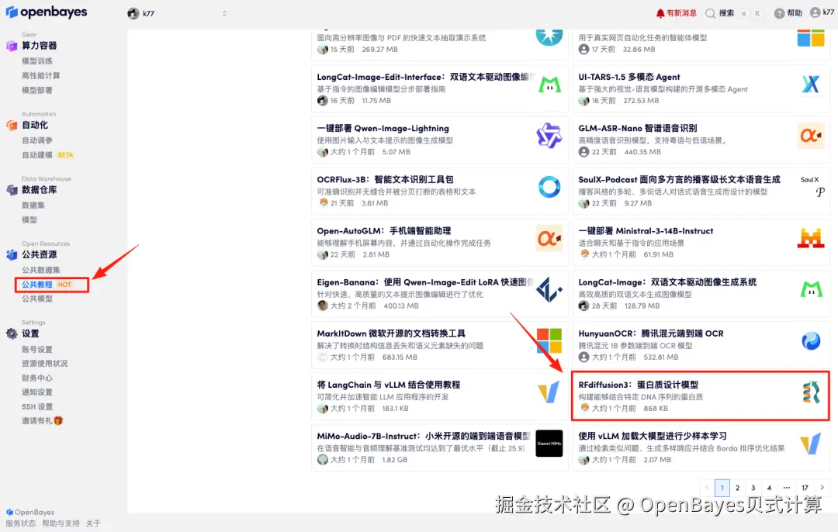Viewport: 838px width, 532px height.
Task: Click MiMo-Audio-7B-Instruct Xiaomi MiMo icon
Action: click(x=549, y=444)
